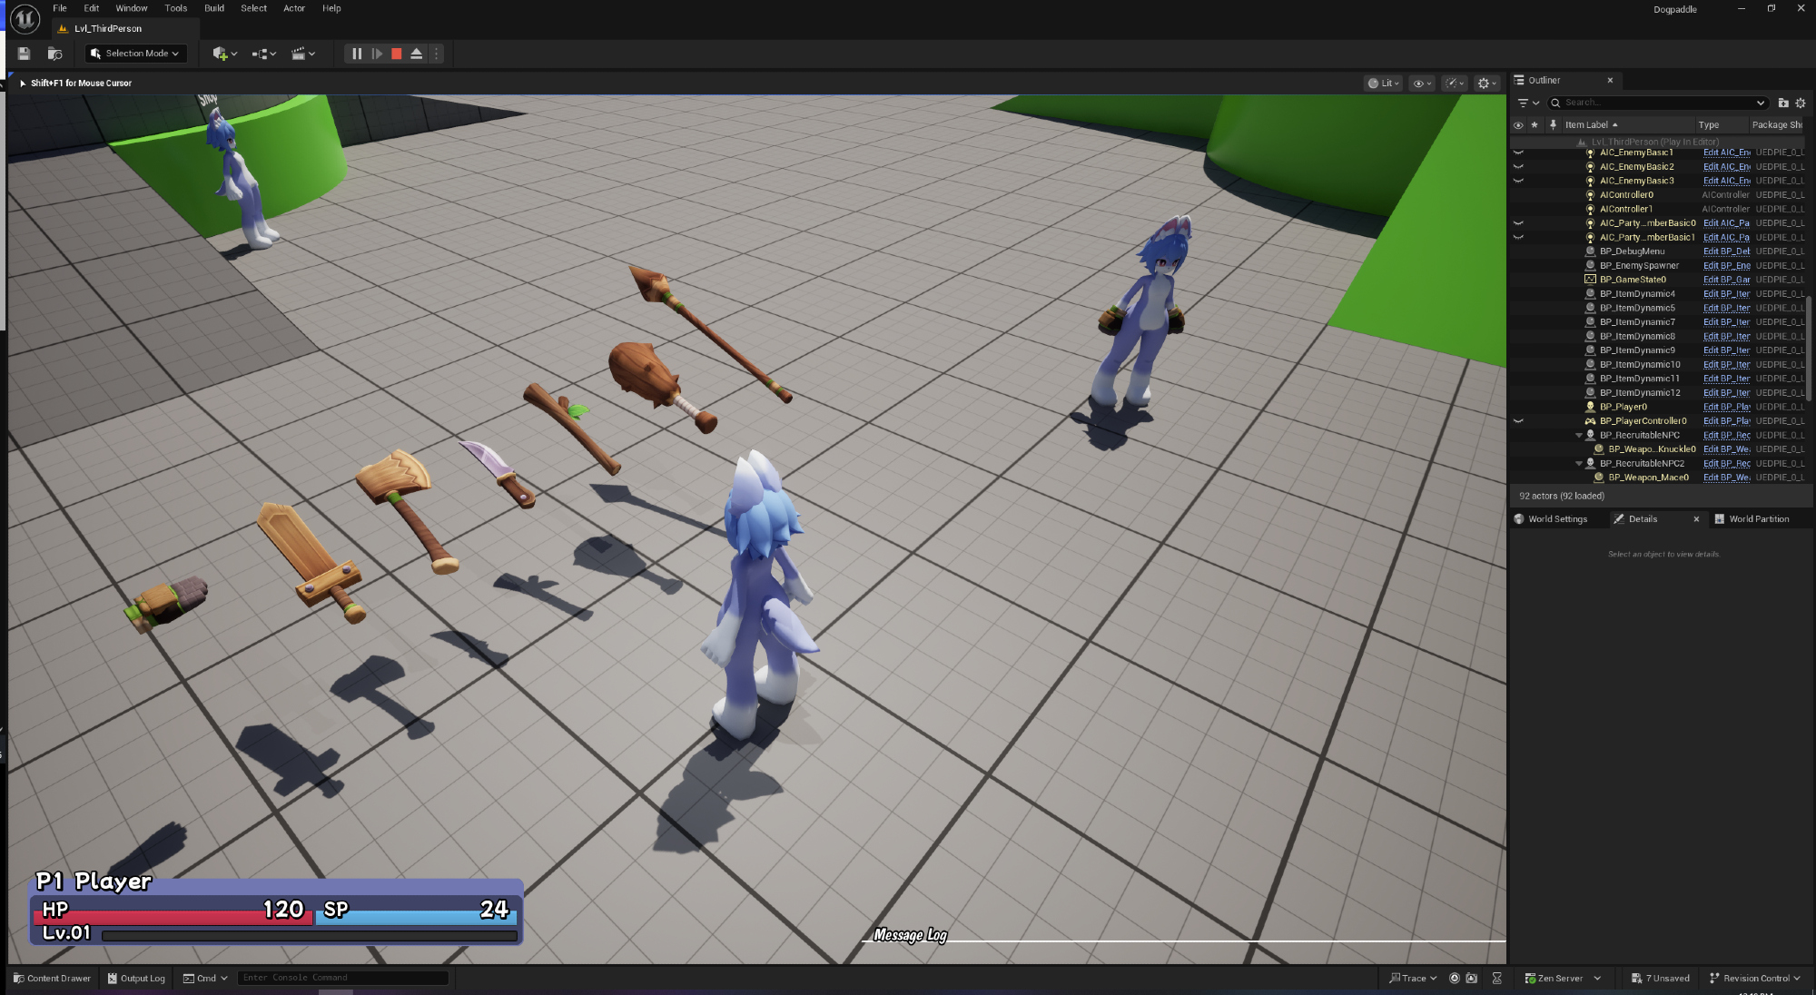Image resolution: width=1816 pixels, height=995 pixels.
Task: Open the Lit view mode dropdown
Action: tap(1384, 83)
